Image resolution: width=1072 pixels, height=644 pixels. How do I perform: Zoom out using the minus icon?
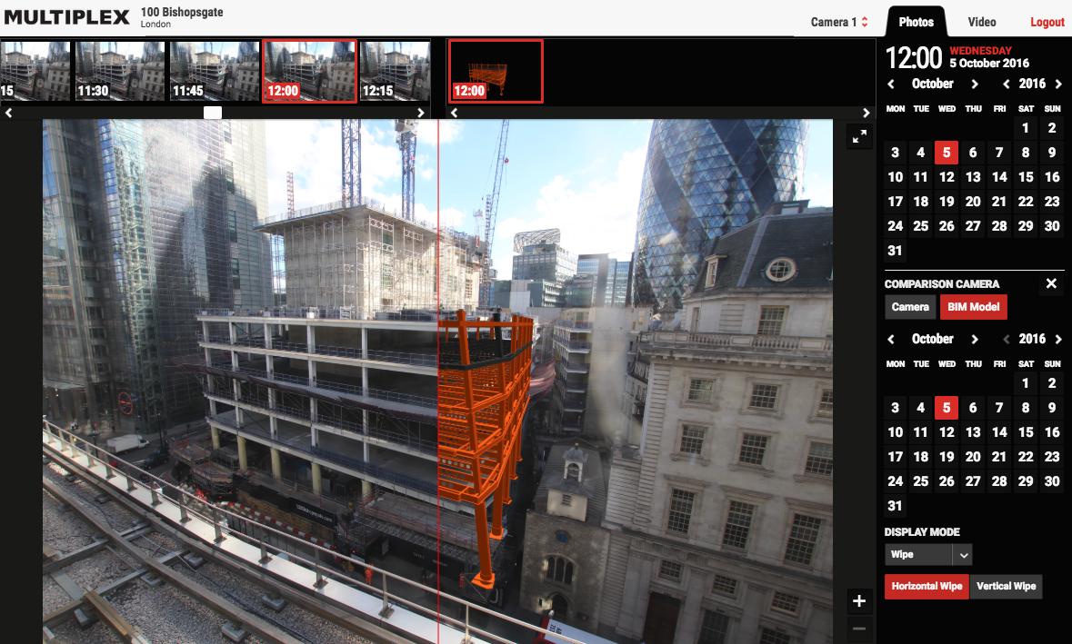coord(858,629)
